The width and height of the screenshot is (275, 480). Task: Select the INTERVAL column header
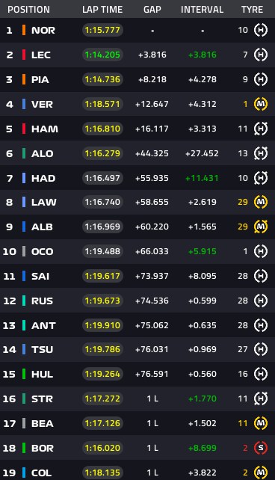[x=203, y=10]
